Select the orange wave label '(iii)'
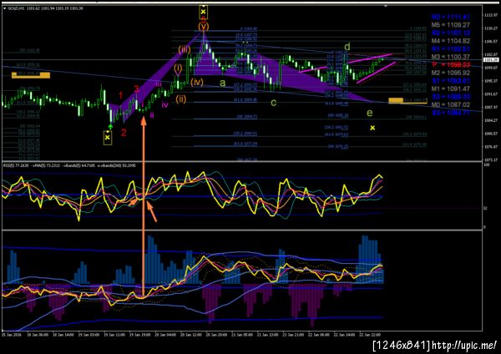The image size is (501, 354). click(185, 49)
